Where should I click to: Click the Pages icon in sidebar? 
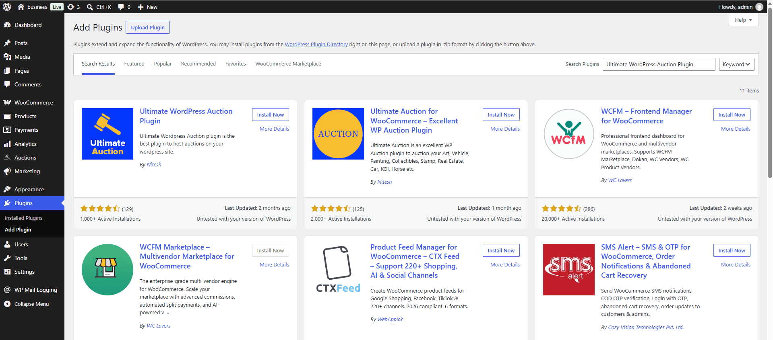coord(7,71)
